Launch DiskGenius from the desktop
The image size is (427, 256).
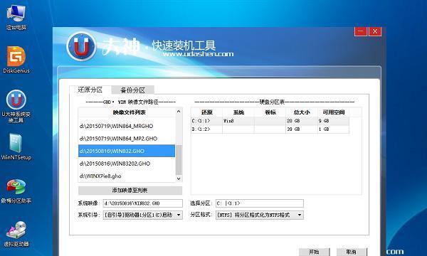16,60
